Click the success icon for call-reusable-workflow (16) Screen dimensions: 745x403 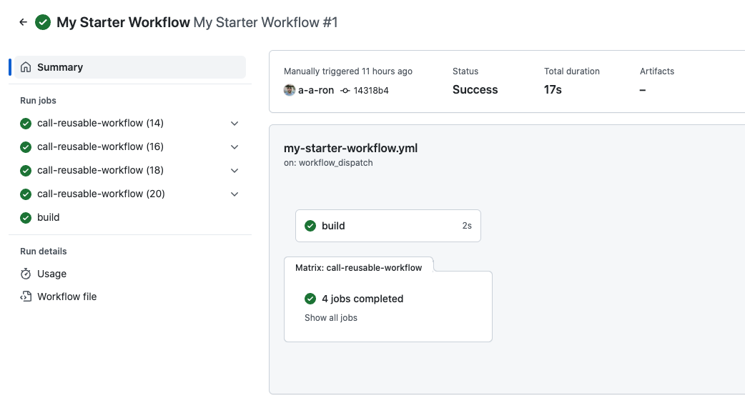point(26,147)
